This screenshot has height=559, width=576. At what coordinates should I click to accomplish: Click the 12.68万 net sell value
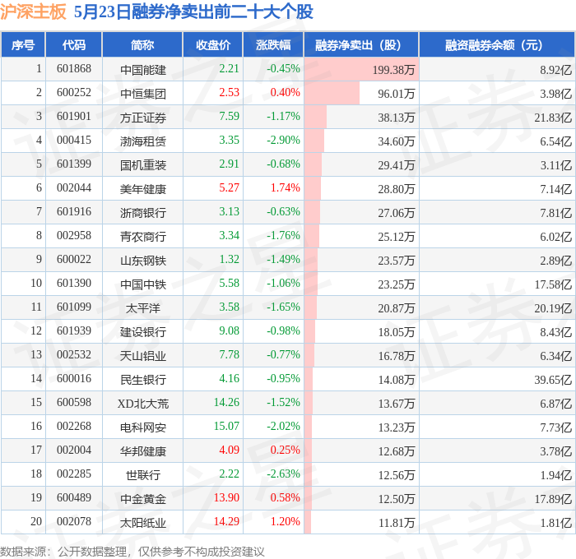point(397,451)
